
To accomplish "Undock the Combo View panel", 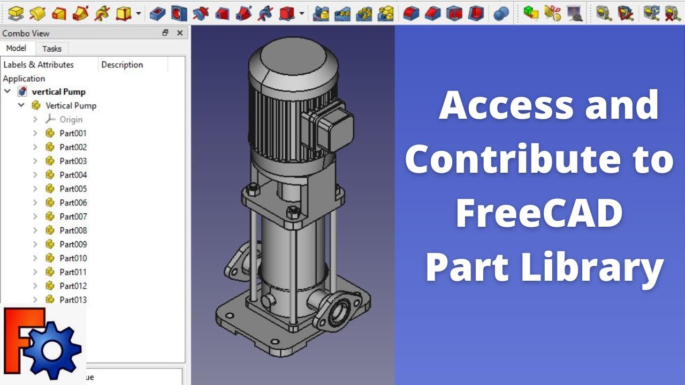I will click(x=165, y=33).
